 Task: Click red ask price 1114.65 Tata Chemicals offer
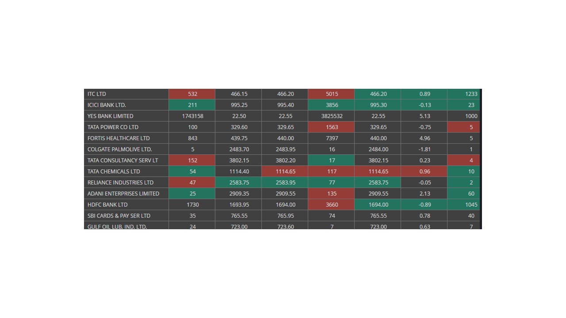coord(285,171)
